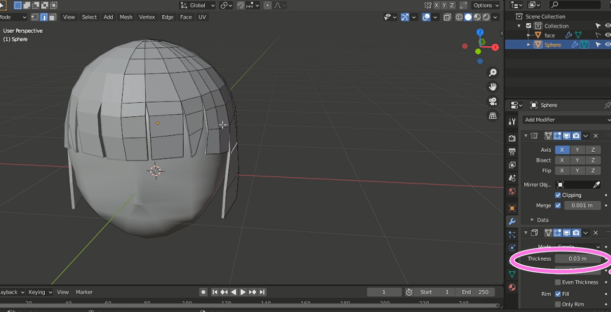This screenshot has height=312, width=611.
Task: Enable Only Rim checkbox
Action: coord(558,304)
